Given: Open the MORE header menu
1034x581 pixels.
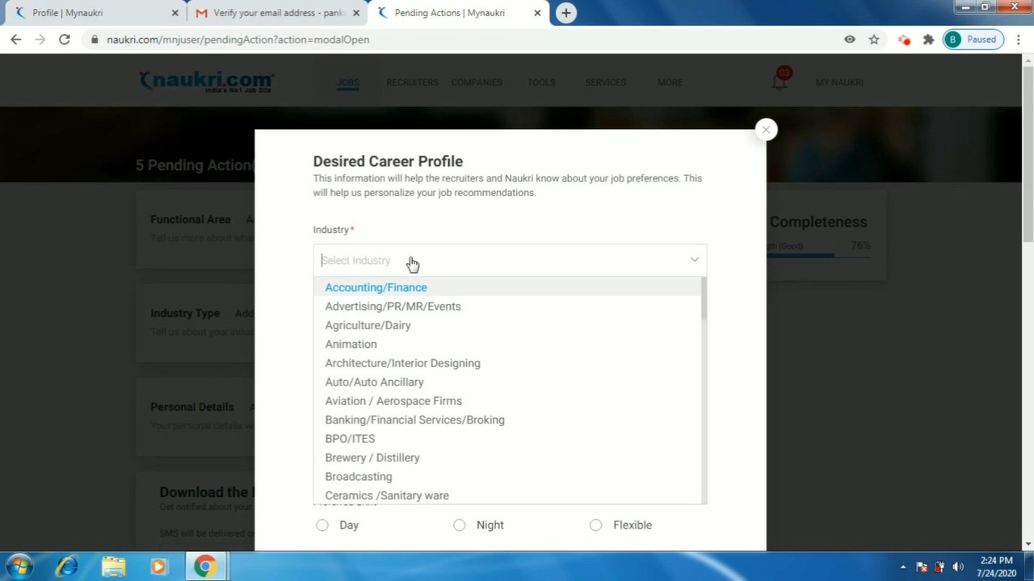Looking at the screenshot, I should pyautogui.click(x=670, y=82).
